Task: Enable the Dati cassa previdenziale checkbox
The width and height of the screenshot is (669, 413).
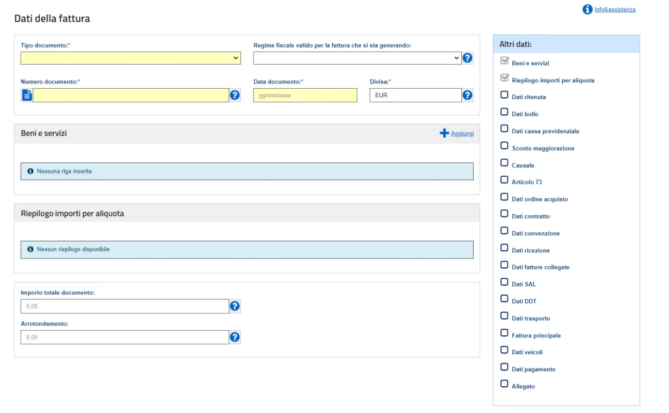Action: click(504, 129)
